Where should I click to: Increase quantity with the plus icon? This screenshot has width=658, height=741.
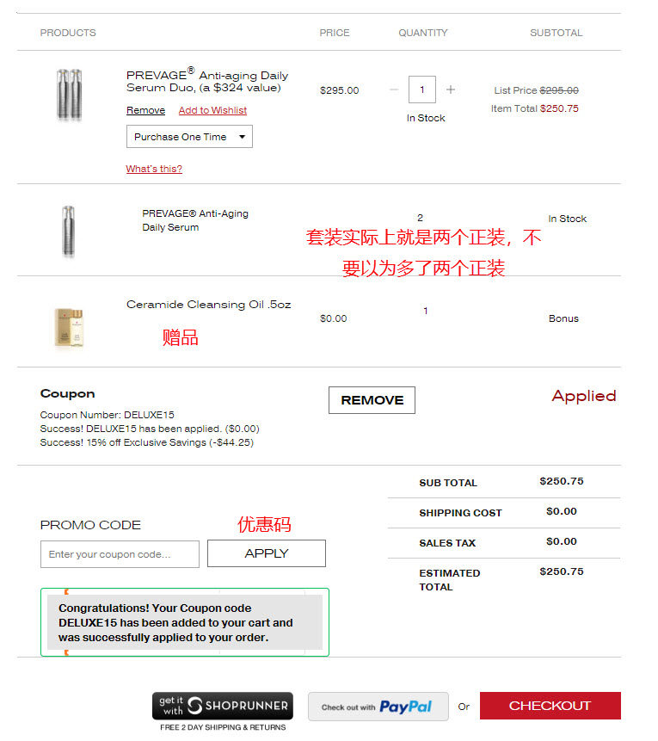451,90
